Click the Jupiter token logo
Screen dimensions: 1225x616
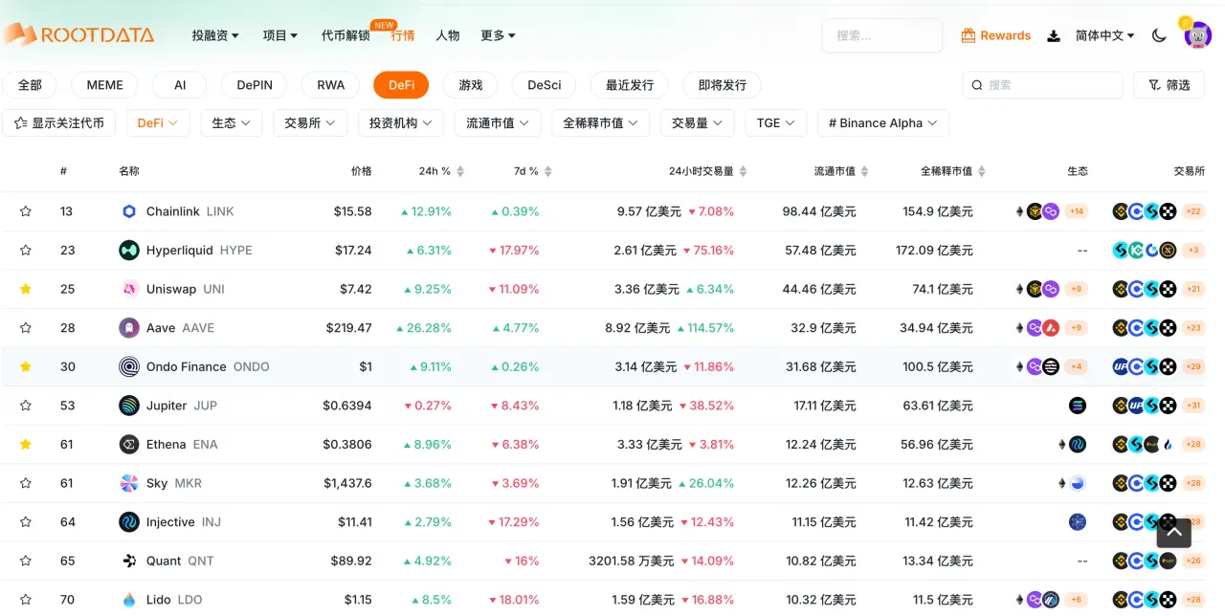129,406
